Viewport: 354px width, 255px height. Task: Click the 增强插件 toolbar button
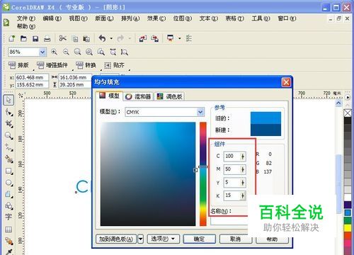52,65
